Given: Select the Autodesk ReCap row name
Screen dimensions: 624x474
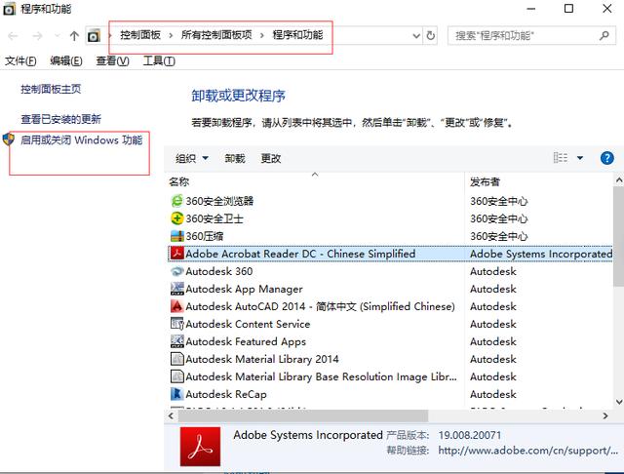Looking at the screenshot, I should (x=226, y=394).
